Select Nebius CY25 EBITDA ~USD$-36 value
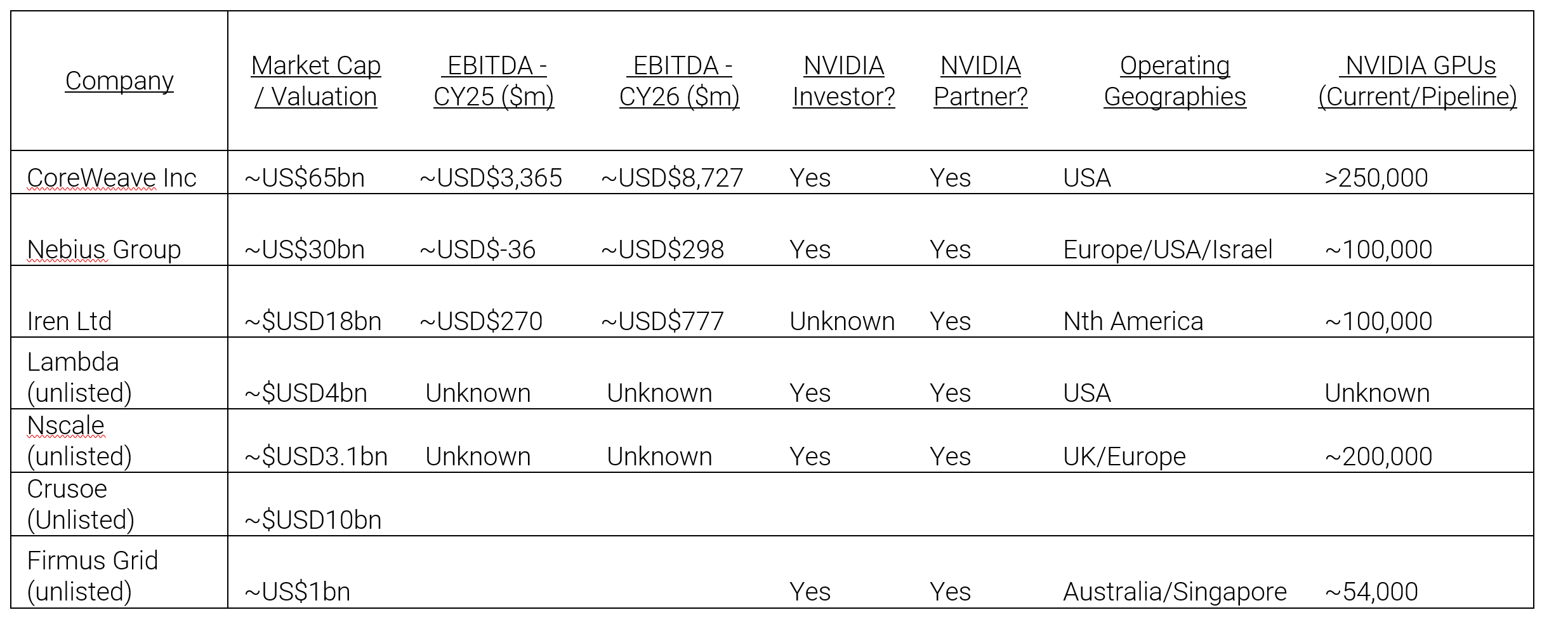Screen dimensions: 1542x617 tap(477, 249)
